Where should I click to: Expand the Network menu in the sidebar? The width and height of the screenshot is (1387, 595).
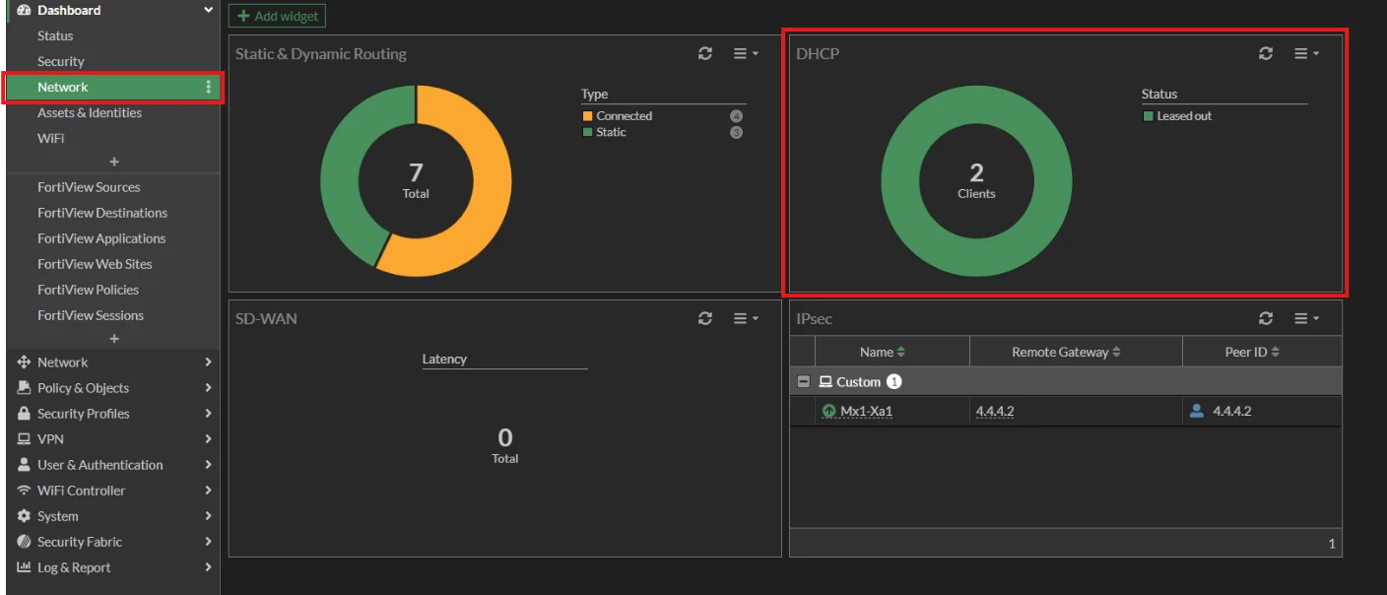[113, 363]
